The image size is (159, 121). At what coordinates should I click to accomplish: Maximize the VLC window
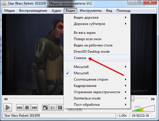tap(139, 2)
